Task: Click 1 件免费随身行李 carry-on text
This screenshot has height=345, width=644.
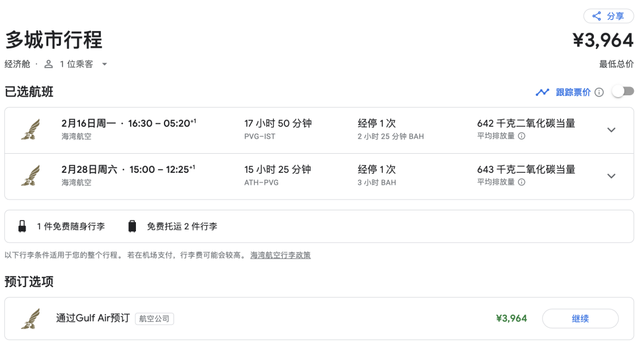Action: pyautogui.click(x=71, y=226)
